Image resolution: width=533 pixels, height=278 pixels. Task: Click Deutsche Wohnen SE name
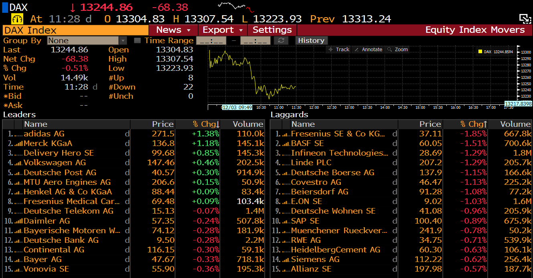pos(333,211)
